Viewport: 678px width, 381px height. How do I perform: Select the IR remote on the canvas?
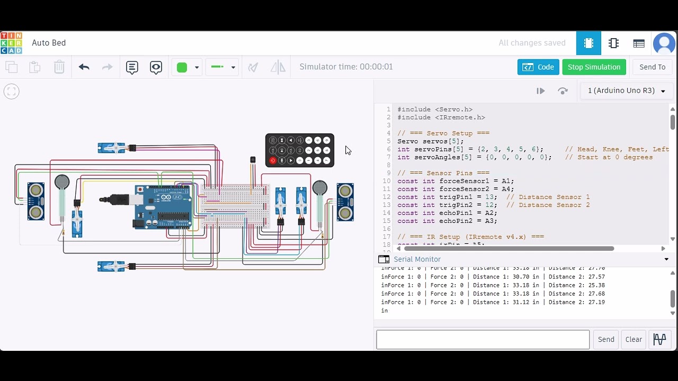300,150
